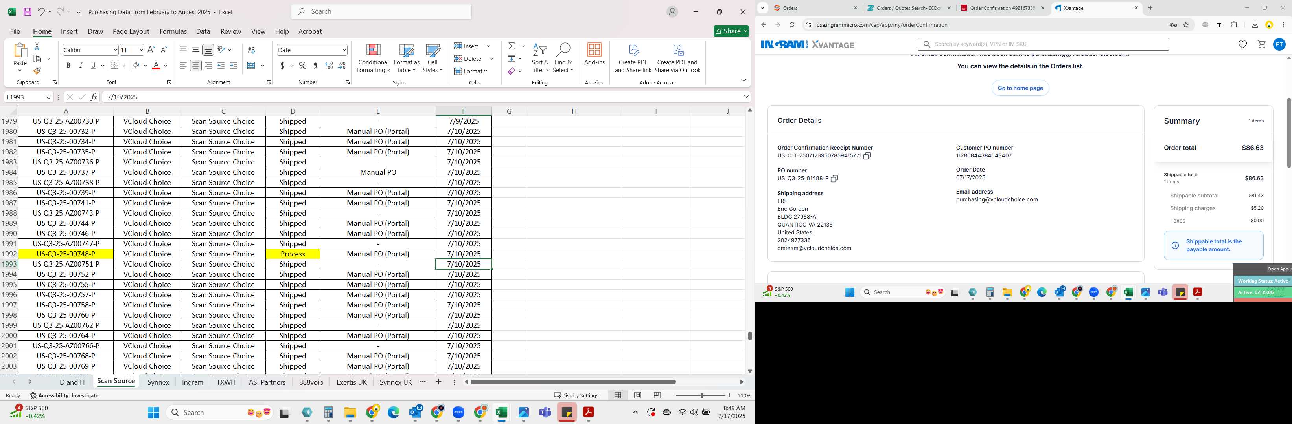
Task: Open the Xvantage shopping cart icon
Action: [x=1261, y=44]
